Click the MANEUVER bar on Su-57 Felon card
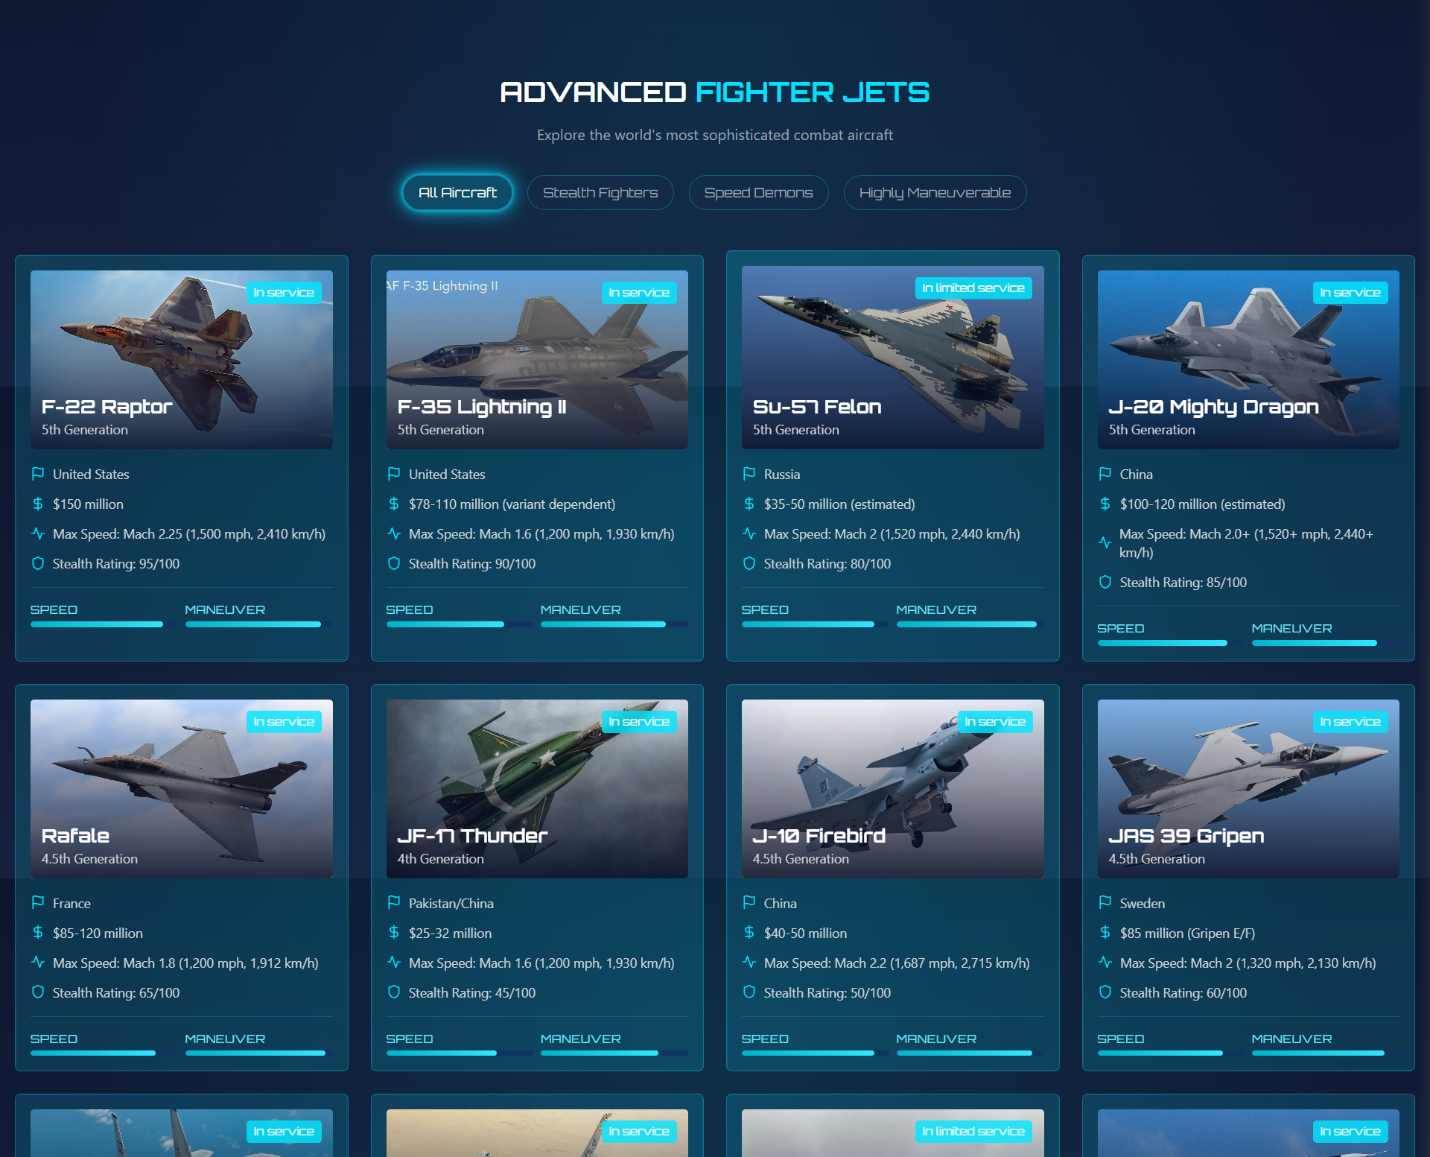Image resolution: width=1430 pixels, height=1157 pixels. tap(970, 624)
